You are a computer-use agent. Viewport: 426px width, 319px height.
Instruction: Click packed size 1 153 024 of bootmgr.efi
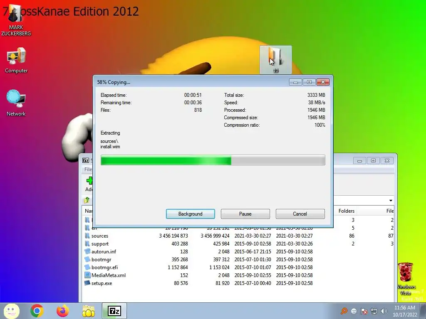219,267
